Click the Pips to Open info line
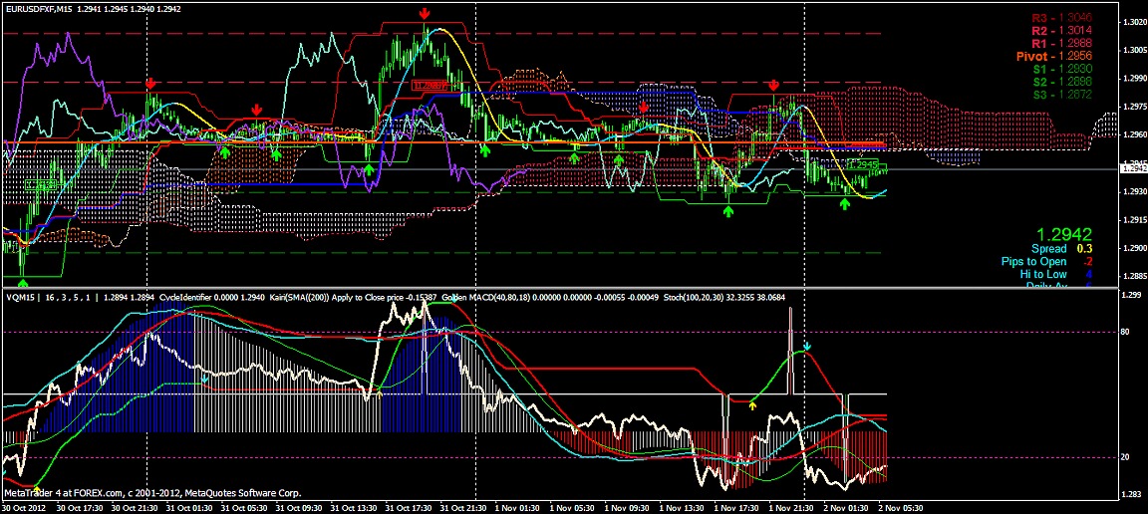The image size is (1148, 514). coord(1058,262)
